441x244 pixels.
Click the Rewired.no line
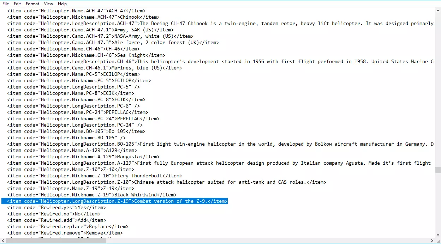tap(54, 214)
